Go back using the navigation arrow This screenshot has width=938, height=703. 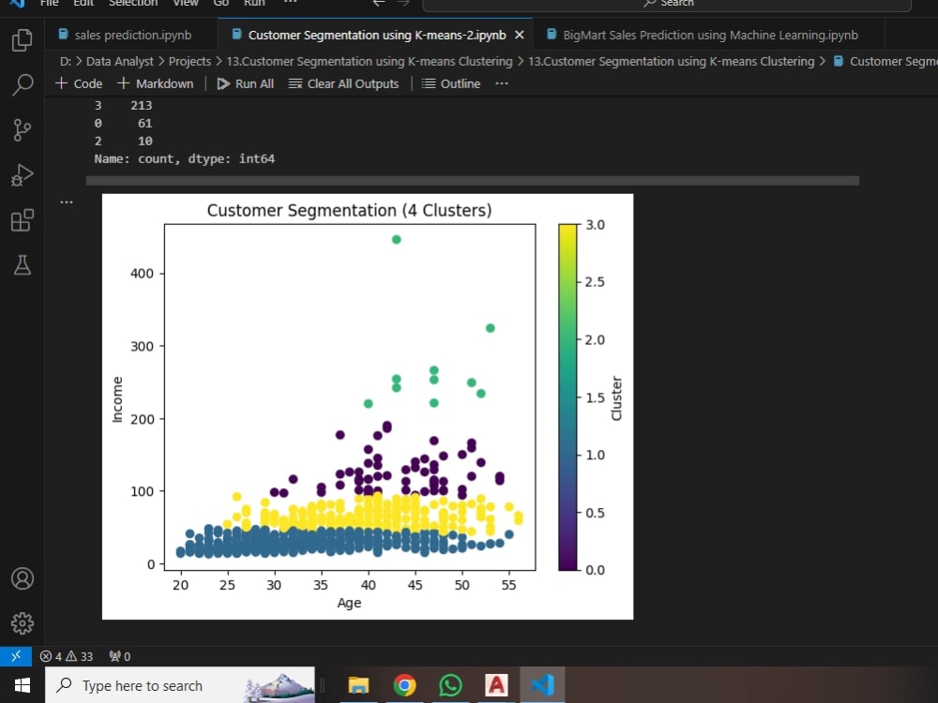379,3
